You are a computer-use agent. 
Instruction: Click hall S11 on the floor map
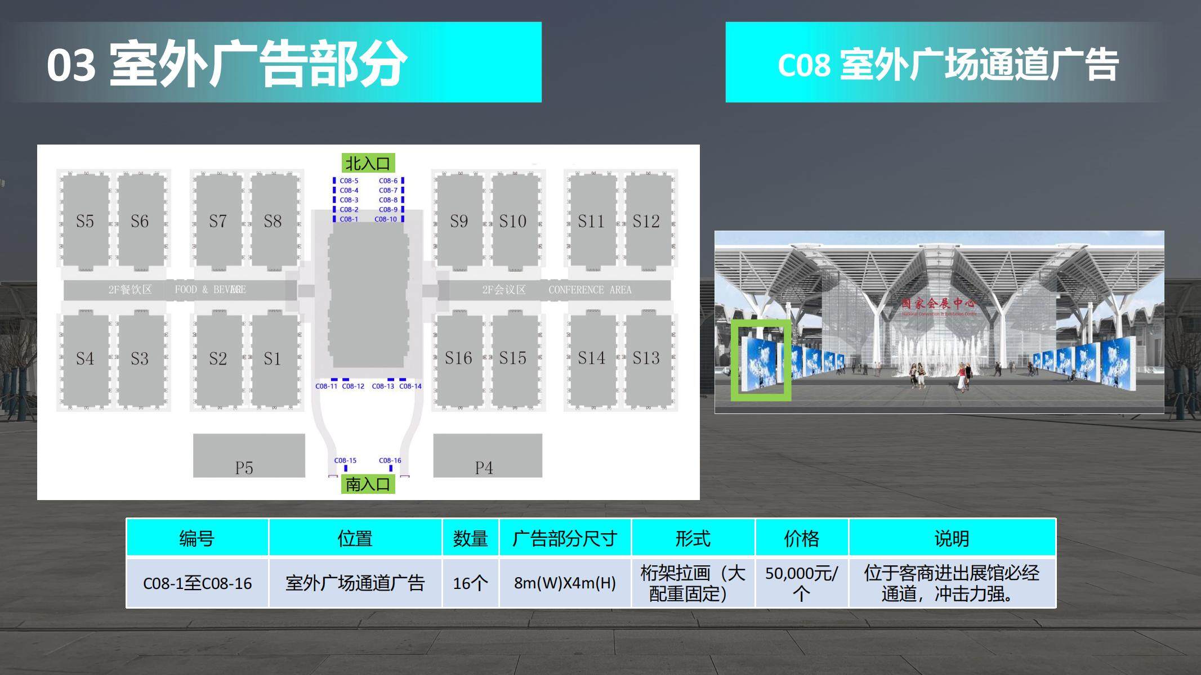click(592, 220)
